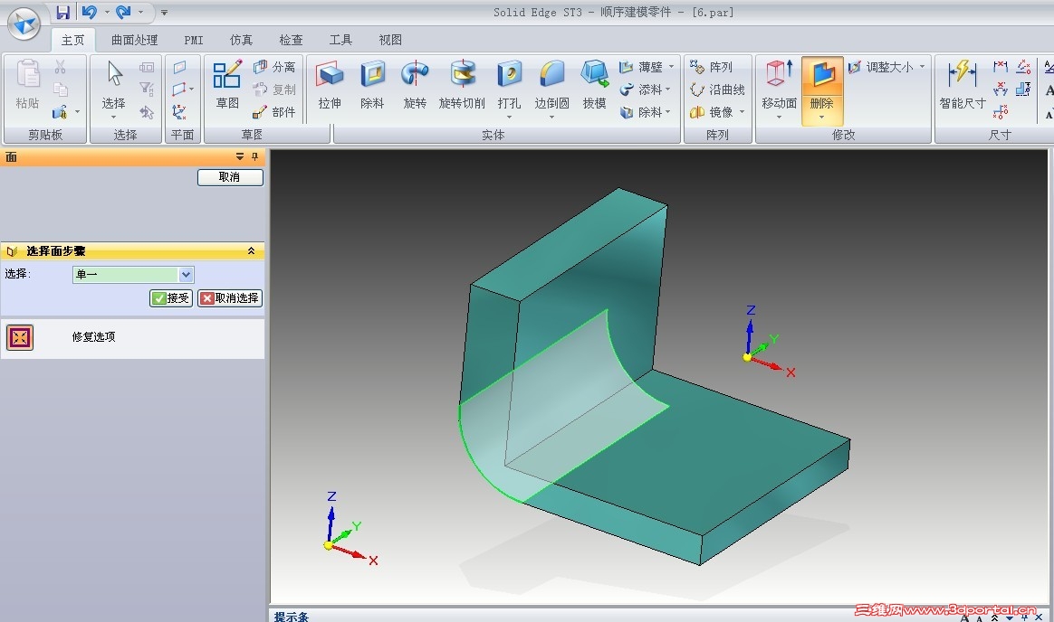Viewport: 1054px width, 622px height.
Task: Click the view orientation triad at lower left
Action: pos(350,530)
